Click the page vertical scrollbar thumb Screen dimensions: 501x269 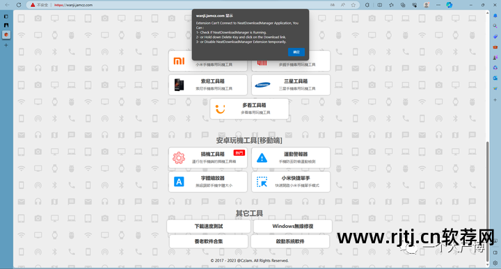click(487, 201)
